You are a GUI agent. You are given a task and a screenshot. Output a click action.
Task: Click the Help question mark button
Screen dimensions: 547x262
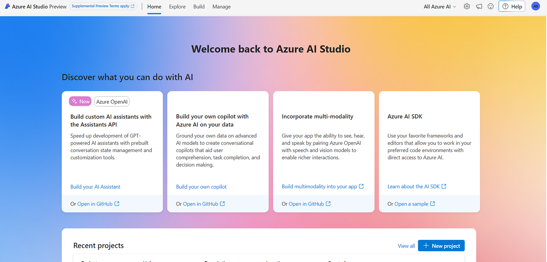[x=512, y=6]
